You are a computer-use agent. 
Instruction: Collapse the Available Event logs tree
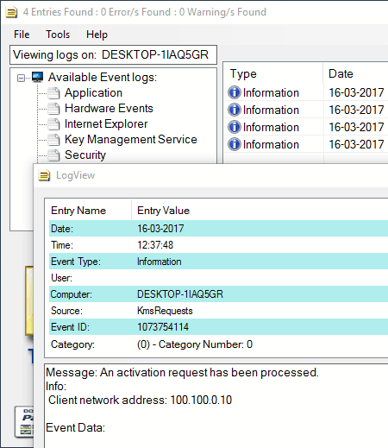point(21,78)
